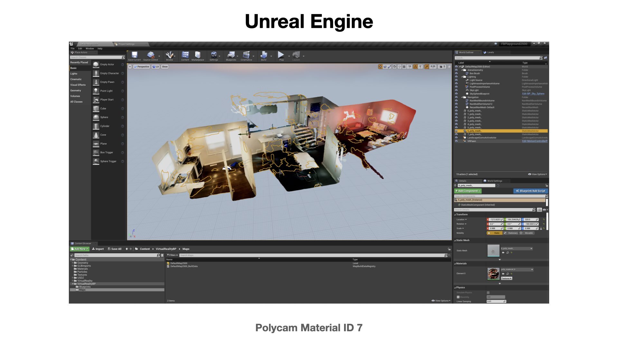Select the Cylinder primitive
The height and width of the screenshot is (347, 618).
pyautogui.click(x=108, y=126)
